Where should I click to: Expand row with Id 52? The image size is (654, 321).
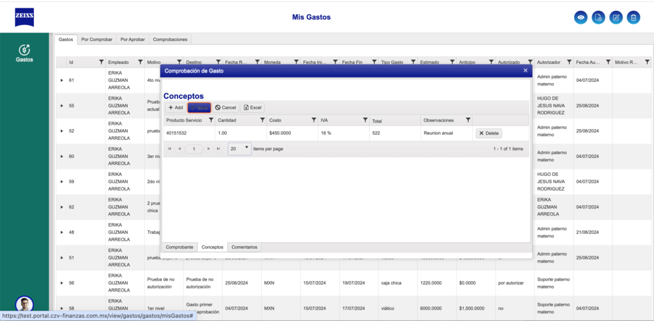click(x=62, y=131)
